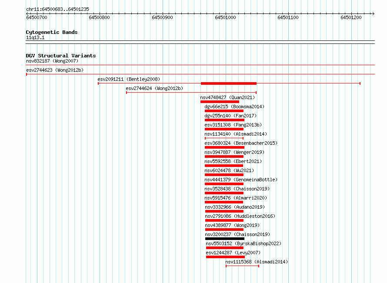Select nsv3200237 (Chaisson2019) label

[238, 234]
